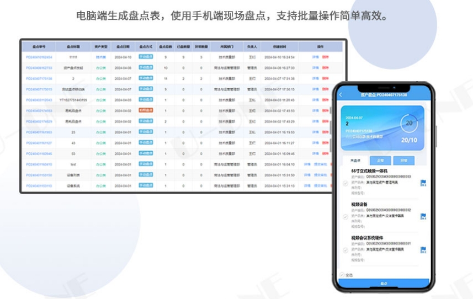Open inventory order PD240401160946
473x299 pixels.
39,154
